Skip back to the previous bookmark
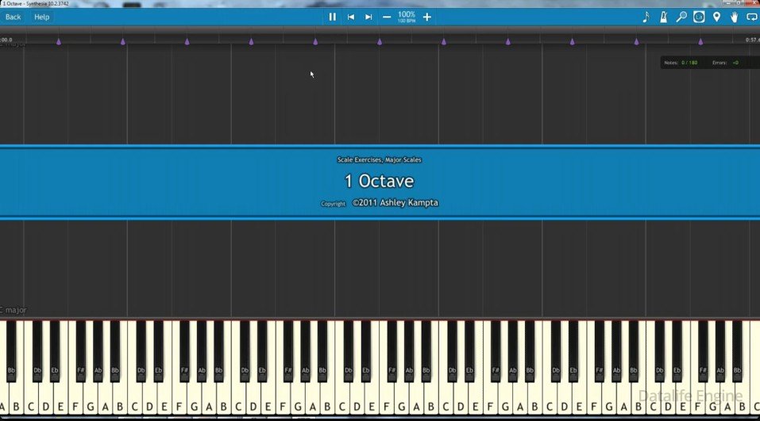 point(350,17)
